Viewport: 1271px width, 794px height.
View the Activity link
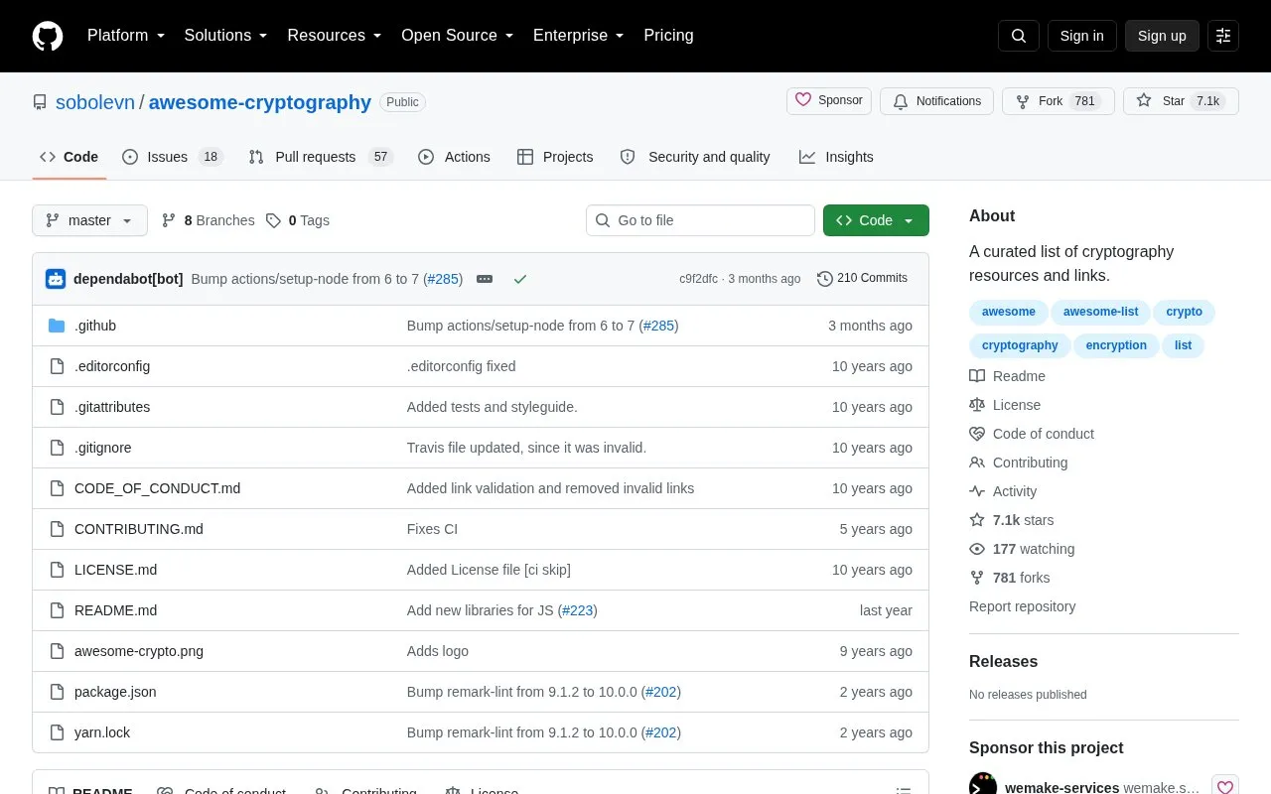click(1003, 491)
